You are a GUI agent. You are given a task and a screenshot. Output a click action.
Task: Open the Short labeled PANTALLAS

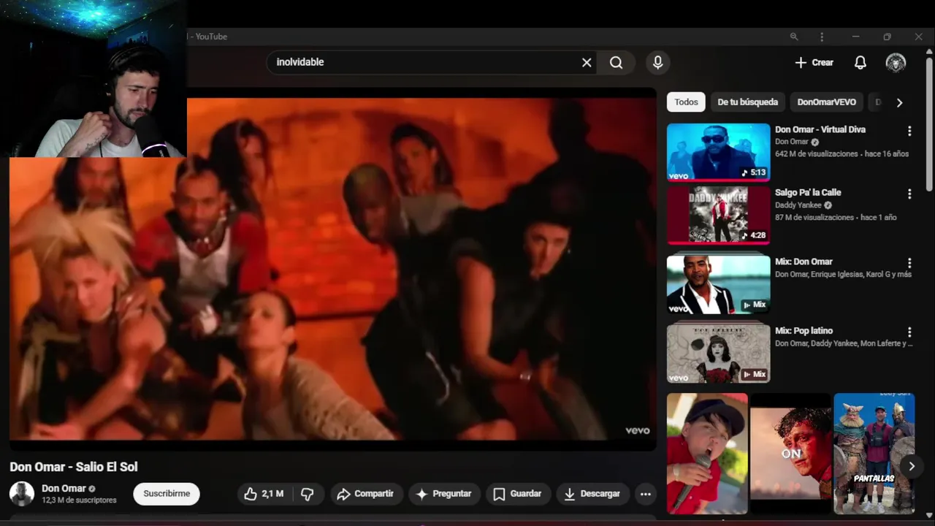pos(874,453)
